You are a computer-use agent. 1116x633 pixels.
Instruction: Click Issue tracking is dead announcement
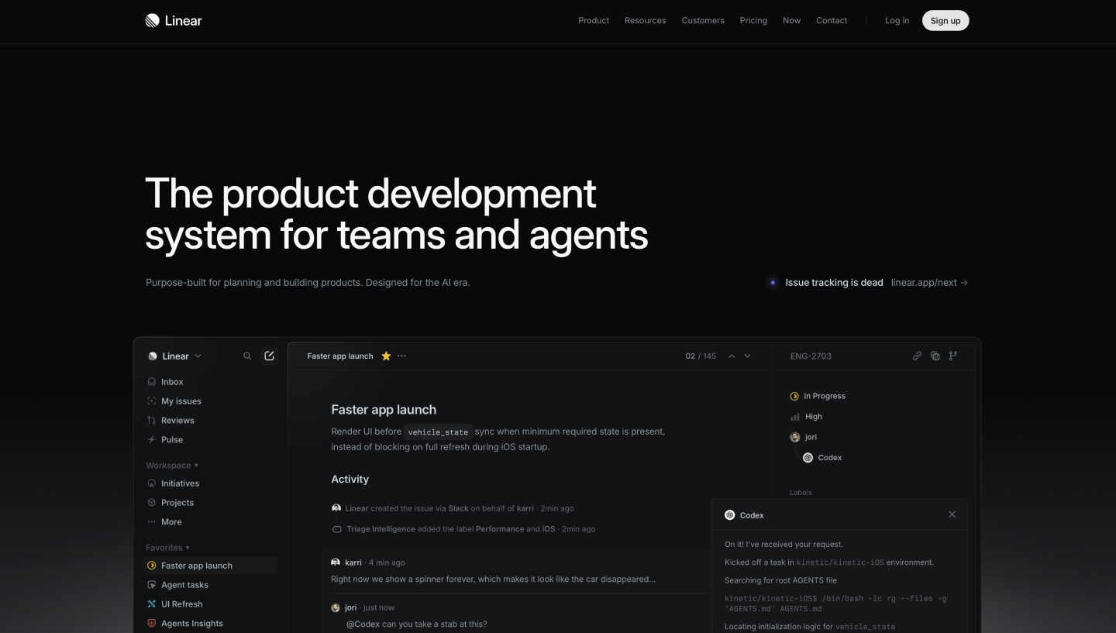(x=834, y=283)
